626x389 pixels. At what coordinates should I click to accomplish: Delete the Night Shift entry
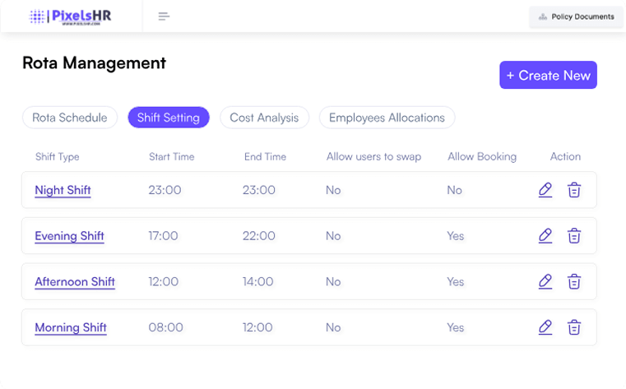(x=574, y=190)
